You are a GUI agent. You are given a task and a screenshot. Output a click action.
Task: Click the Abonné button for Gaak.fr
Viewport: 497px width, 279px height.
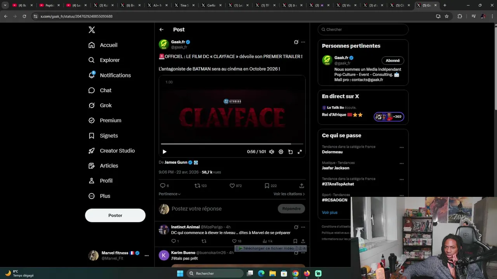pos(393,60)
